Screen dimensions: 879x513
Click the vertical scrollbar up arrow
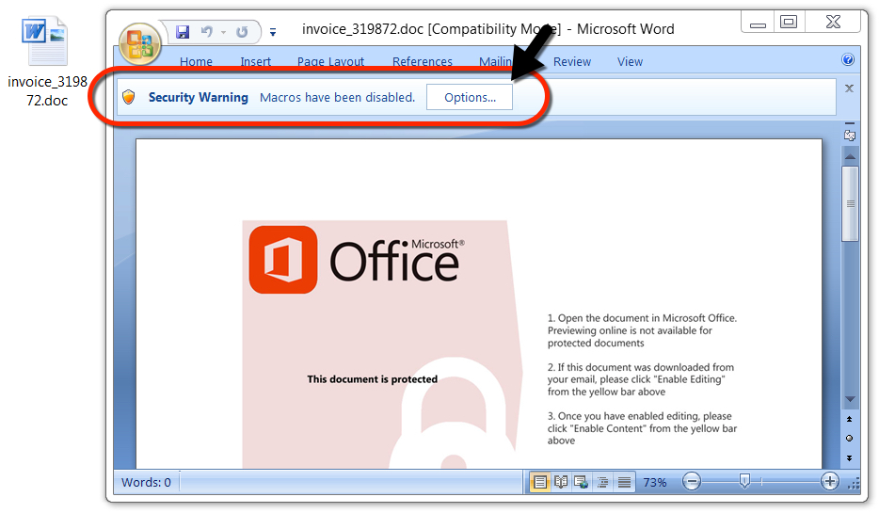(850, 156)
